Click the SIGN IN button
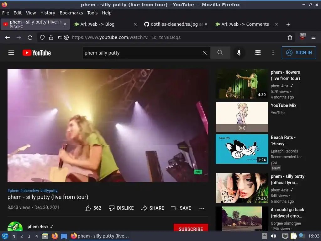 tap(299, 53)
